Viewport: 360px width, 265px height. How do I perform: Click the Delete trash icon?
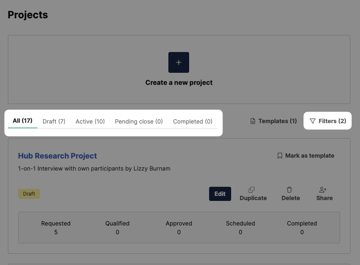289,190
